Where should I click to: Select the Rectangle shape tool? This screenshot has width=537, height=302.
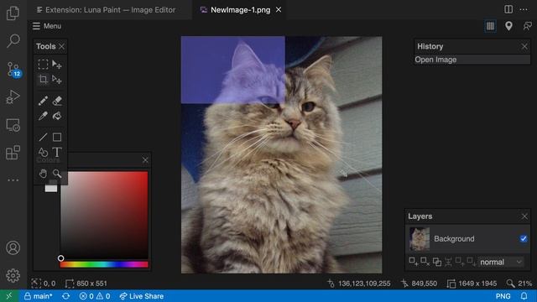(x=57, y=137)
